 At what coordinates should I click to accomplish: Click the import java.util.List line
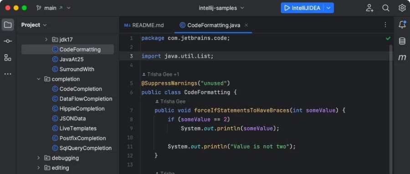coord(178,56)
